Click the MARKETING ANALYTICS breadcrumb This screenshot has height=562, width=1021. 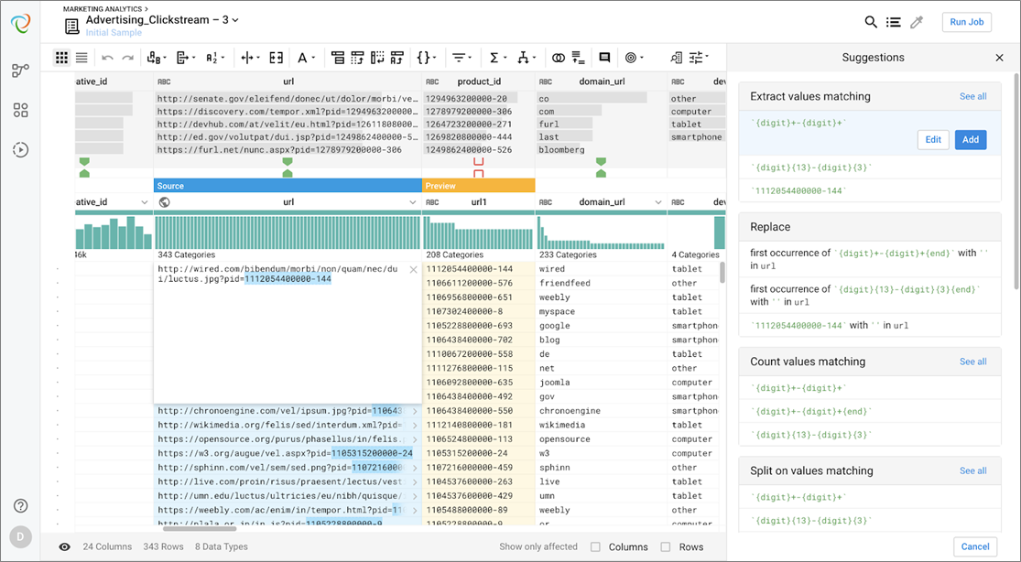[x=103, y=9]
